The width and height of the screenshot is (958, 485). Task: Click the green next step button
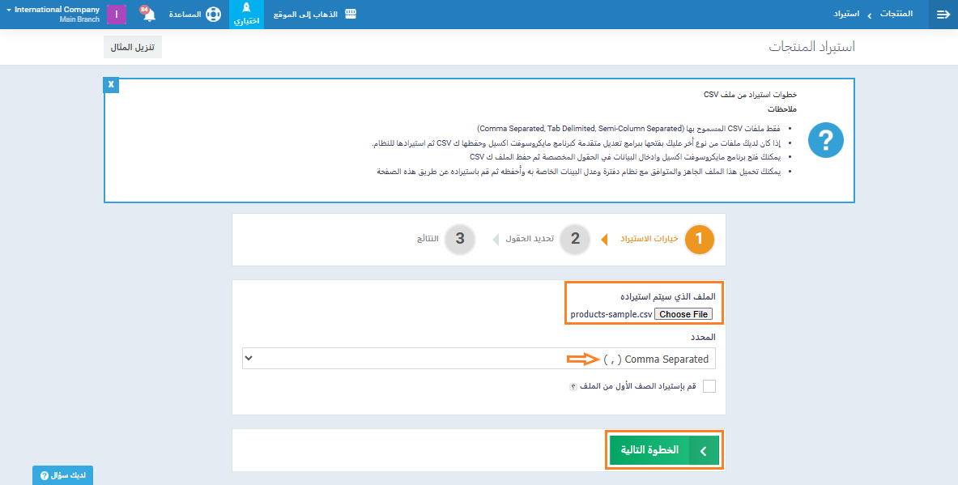click(649, 451)
